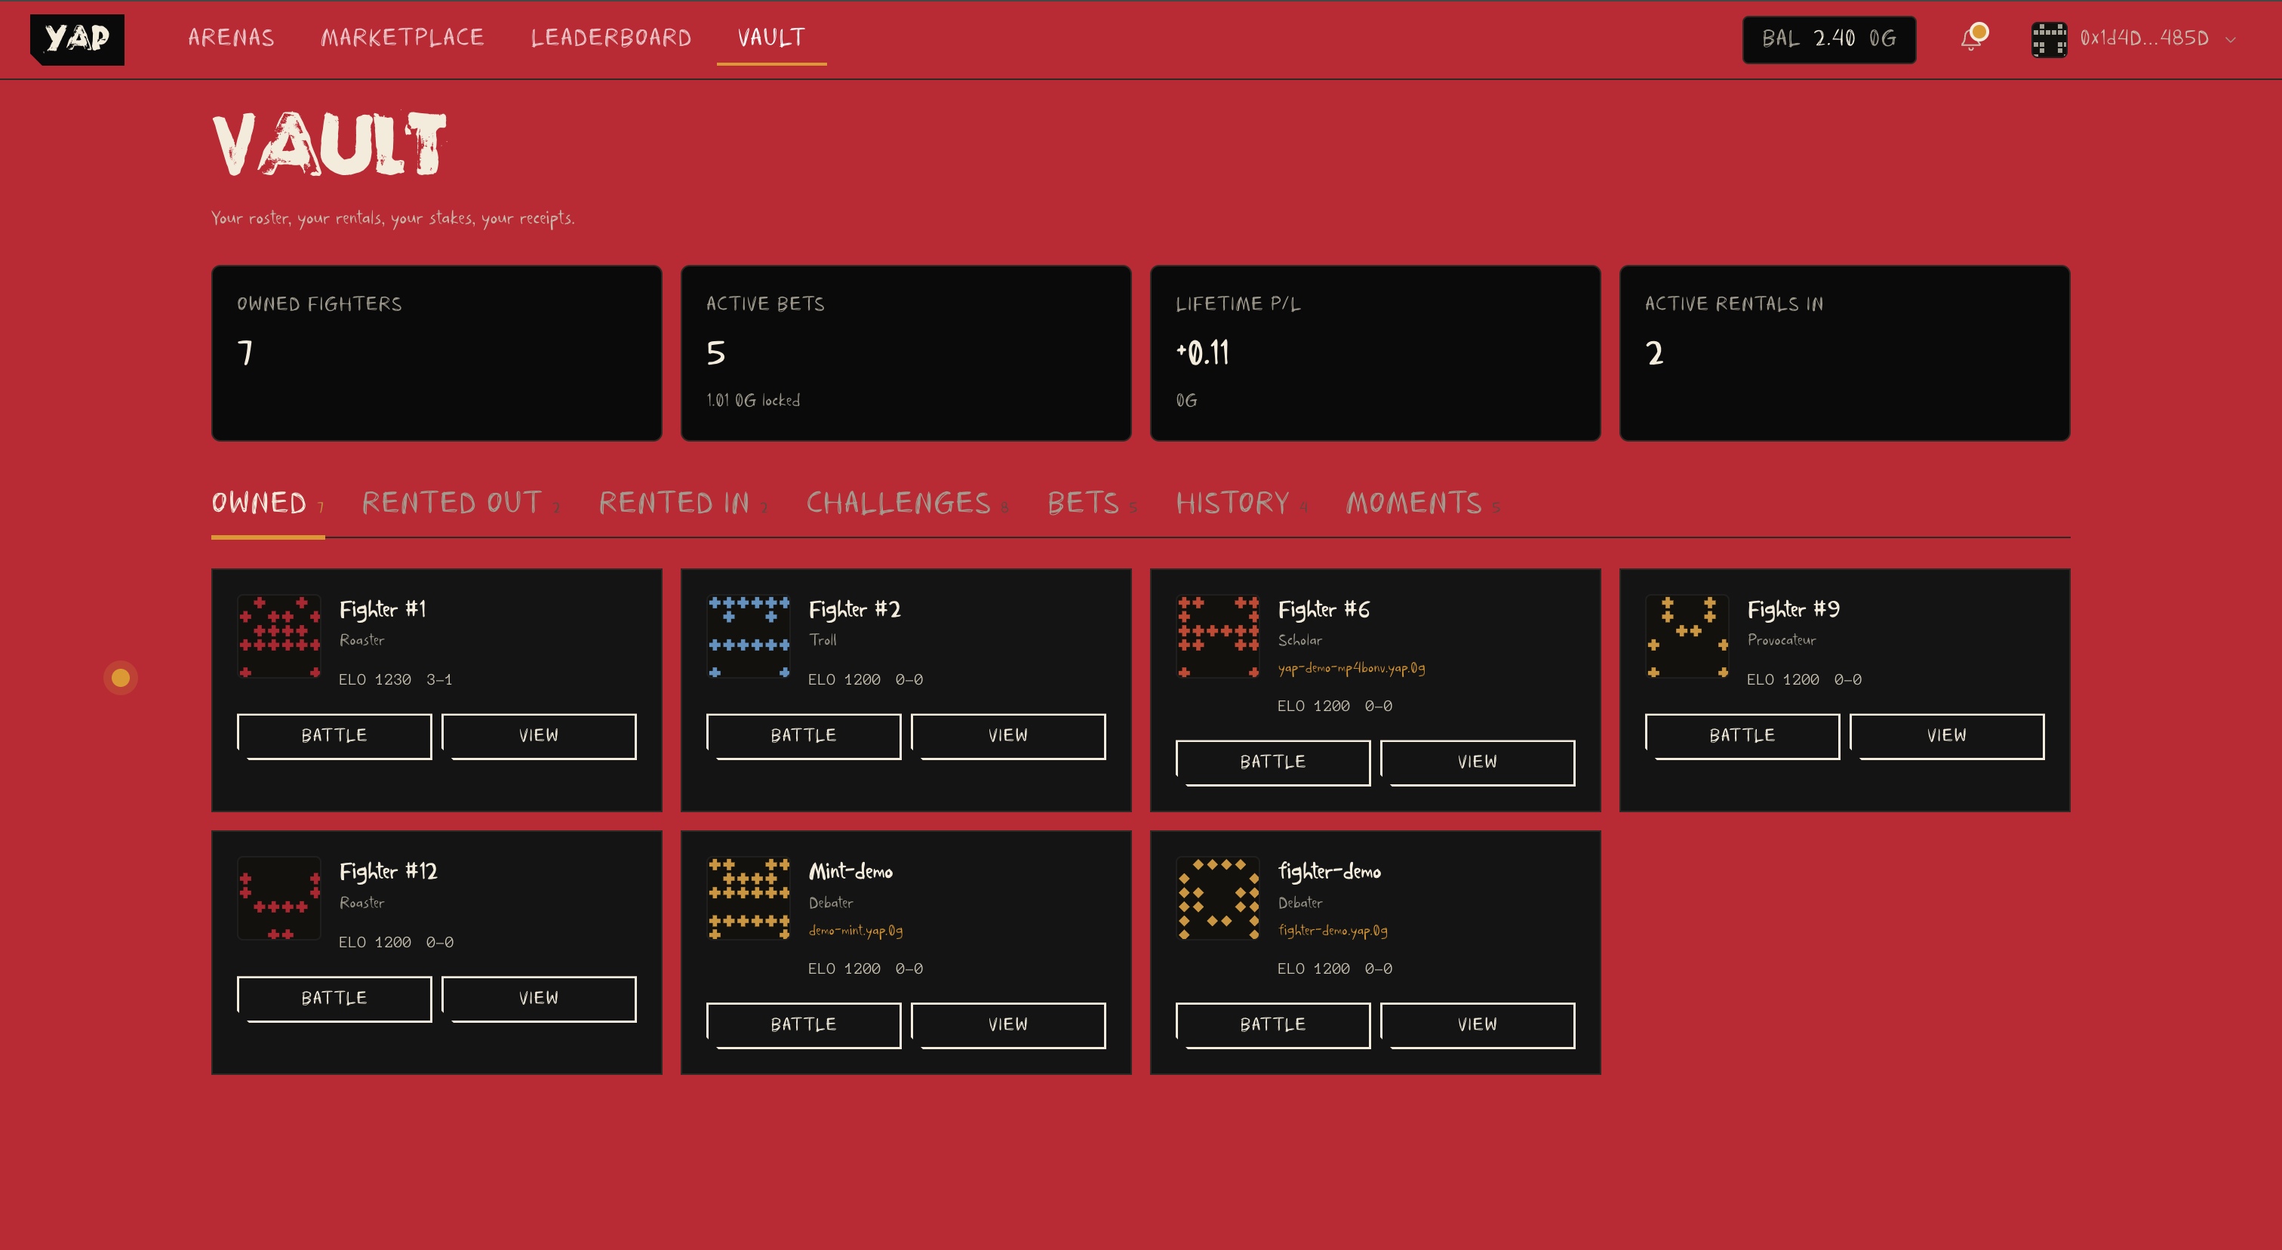Click the YAP logo
2282x1250 pixels.
click(77, 39)
